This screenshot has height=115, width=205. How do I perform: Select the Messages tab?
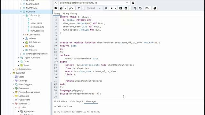91,102
